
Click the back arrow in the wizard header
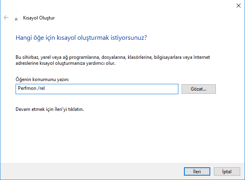6,17
